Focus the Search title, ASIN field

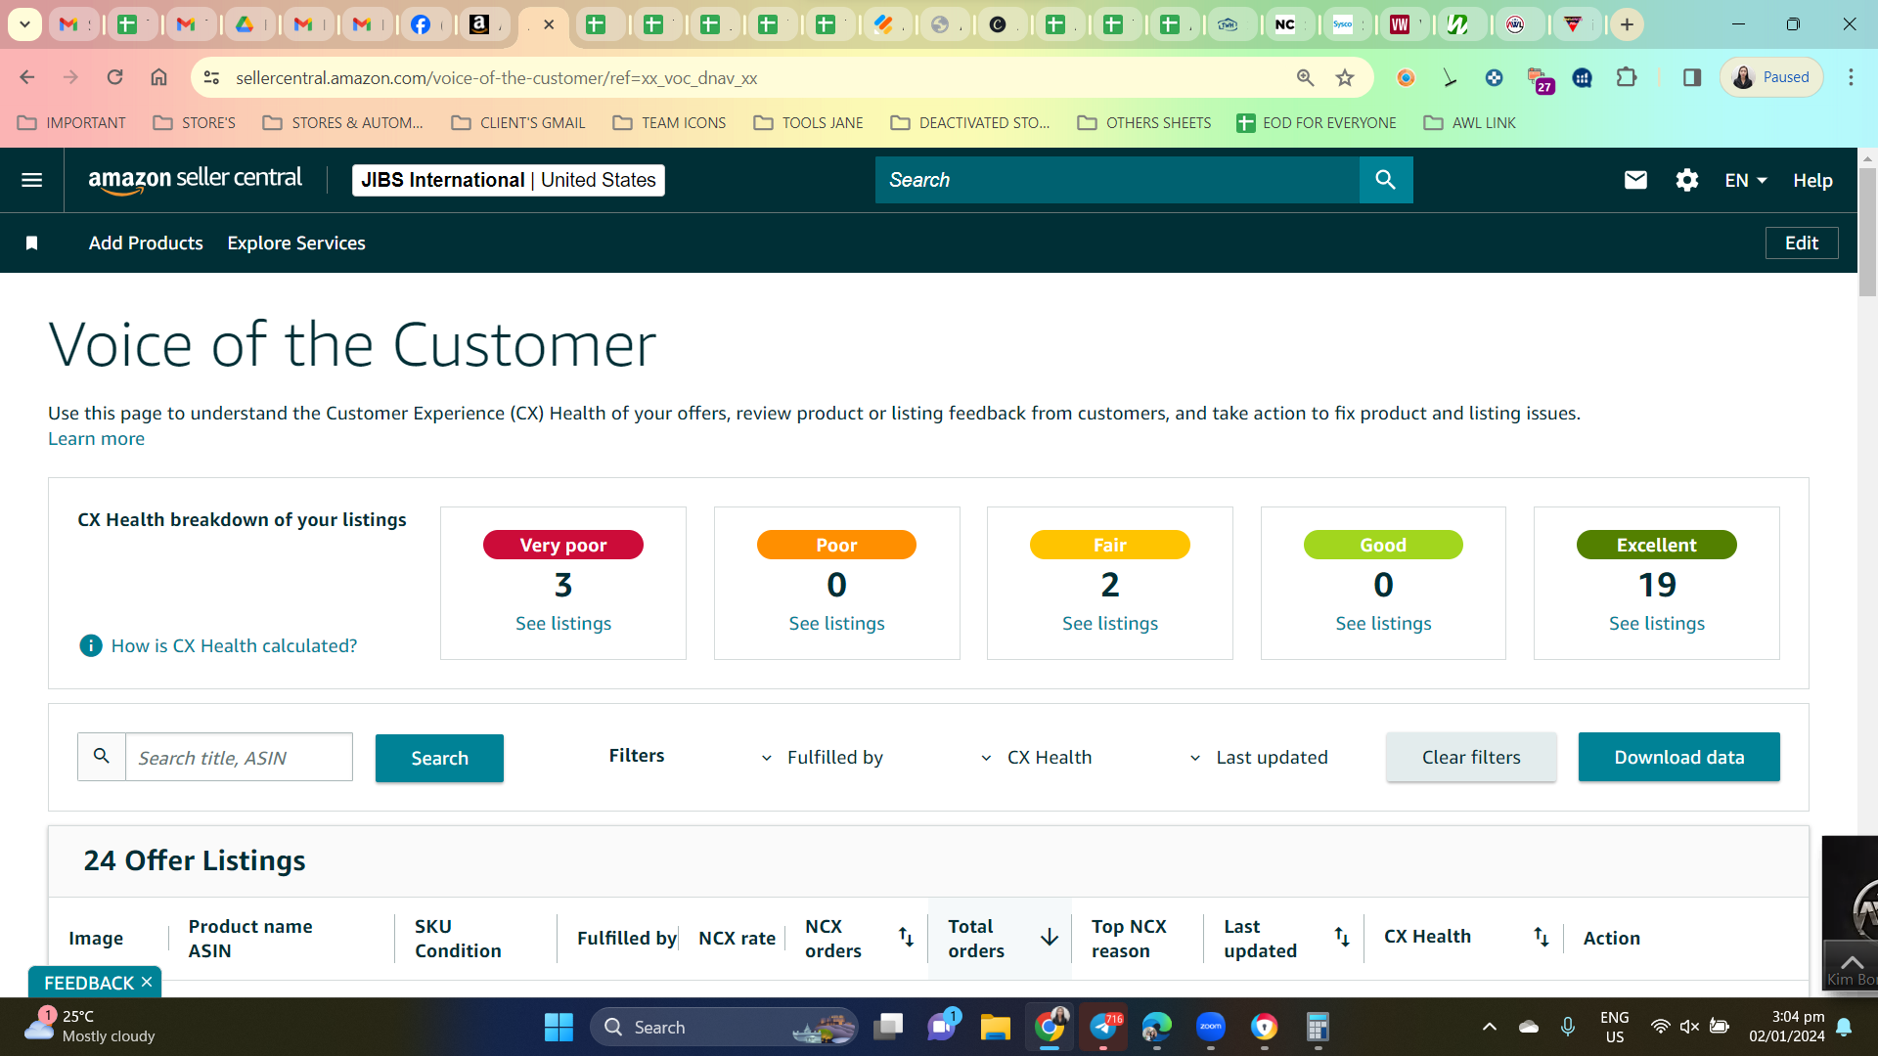(x=239, y=758)
